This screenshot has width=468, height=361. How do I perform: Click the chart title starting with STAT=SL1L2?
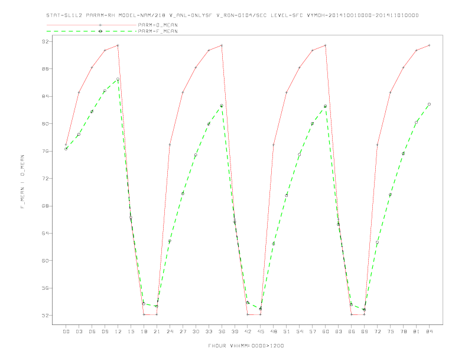232,15
